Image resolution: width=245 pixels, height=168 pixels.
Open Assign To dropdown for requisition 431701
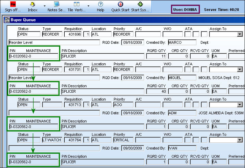pos(240,69)
